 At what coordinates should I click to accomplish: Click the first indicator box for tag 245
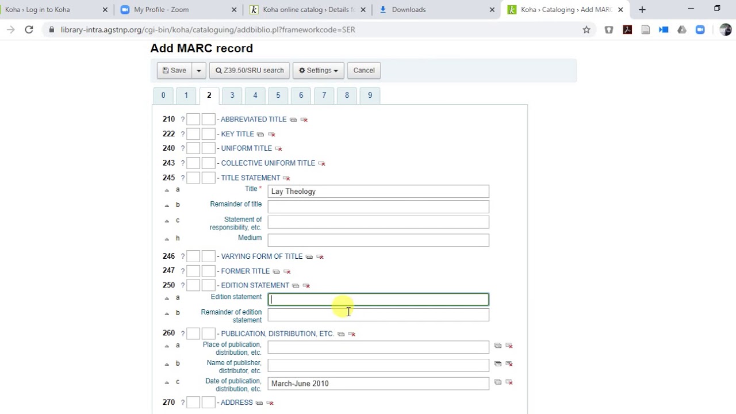pyautogui.click(x=193, y=178)
